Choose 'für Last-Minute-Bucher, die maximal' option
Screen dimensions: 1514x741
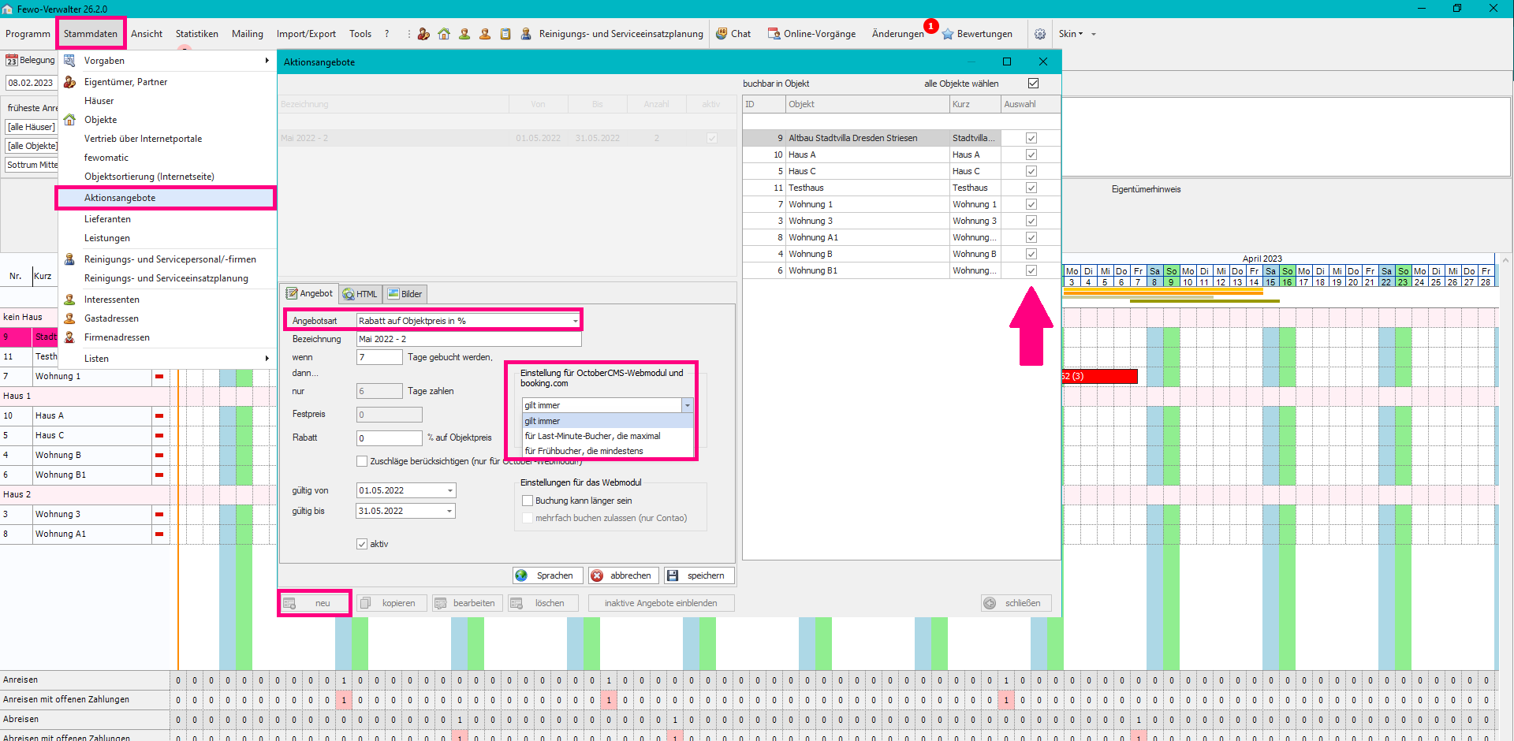point(607,436)
